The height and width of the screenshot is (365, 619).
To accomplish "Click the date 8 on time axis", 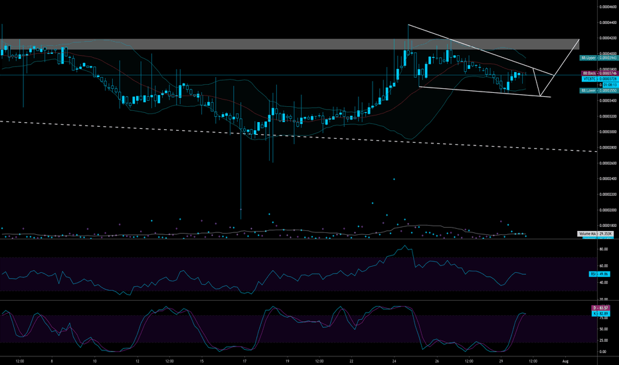I will (x=52, y=361).
